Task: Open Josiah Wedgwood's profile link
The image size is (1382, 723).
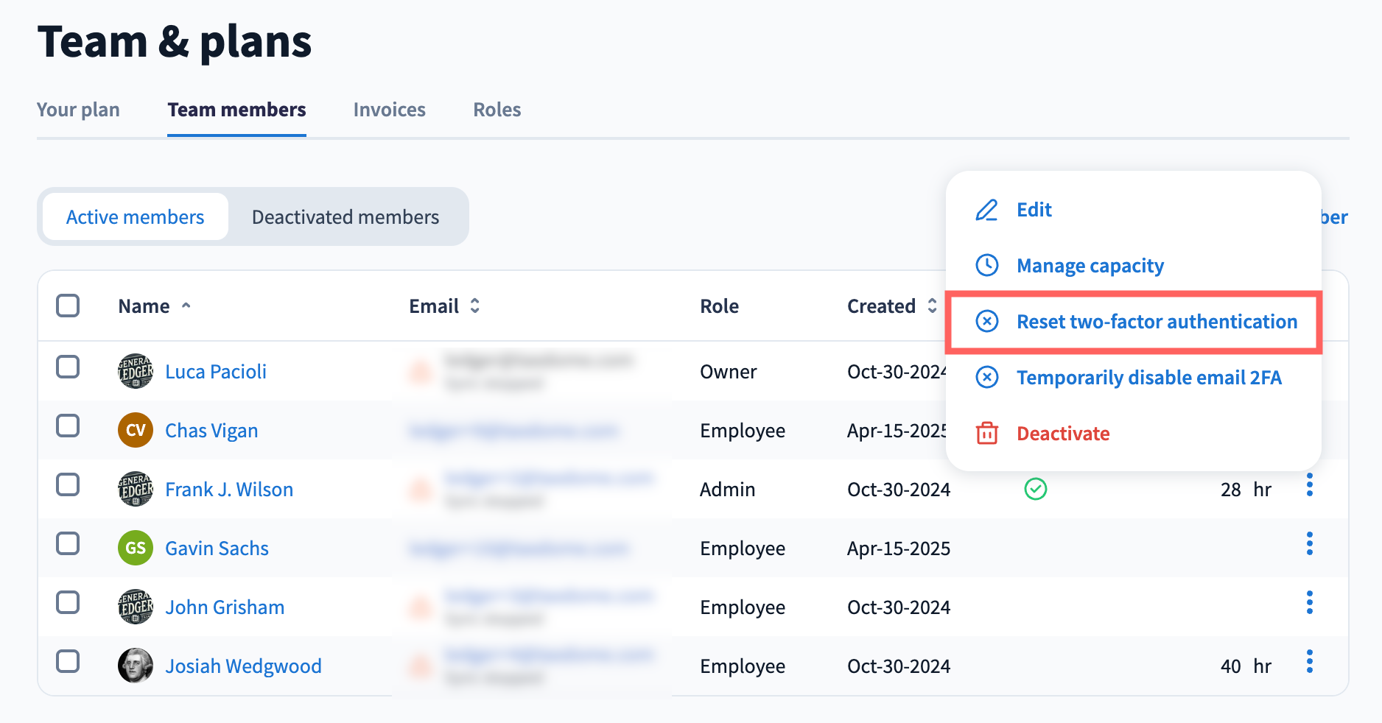Action: pos(243,666)
